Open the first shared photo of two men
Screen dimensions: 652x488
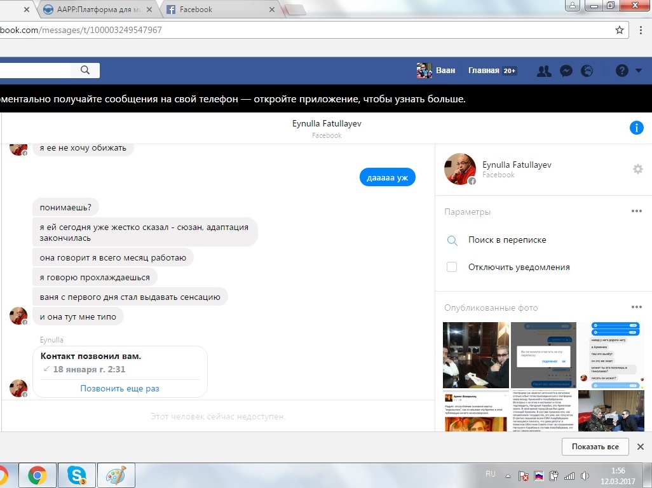tap(476, 355)
